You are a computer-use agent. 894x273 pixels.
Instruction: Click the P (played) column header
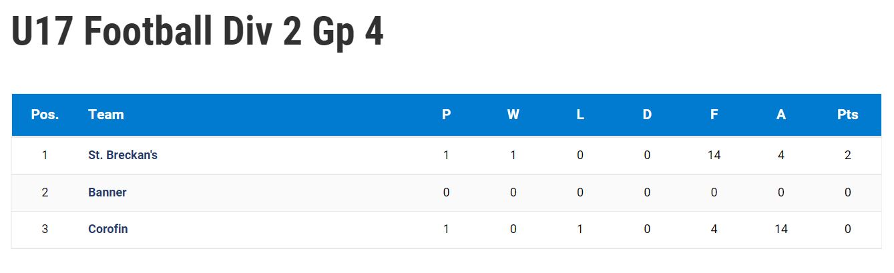(447, 115)
